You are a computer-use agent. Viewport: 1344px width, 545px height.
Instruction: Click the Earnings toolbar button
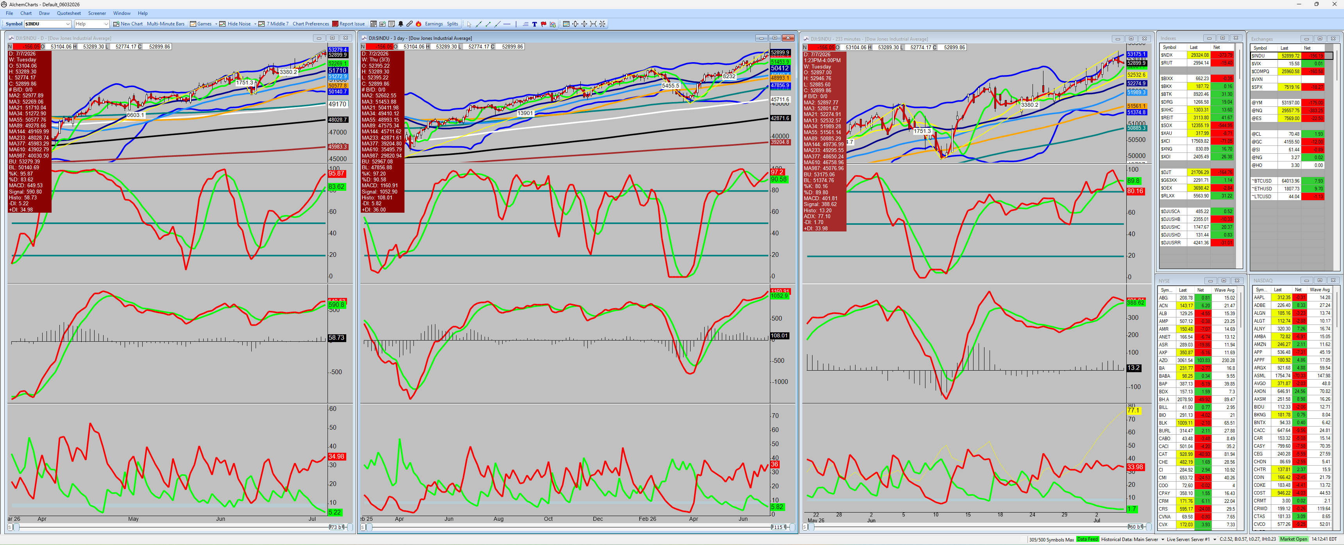(434, 24)
